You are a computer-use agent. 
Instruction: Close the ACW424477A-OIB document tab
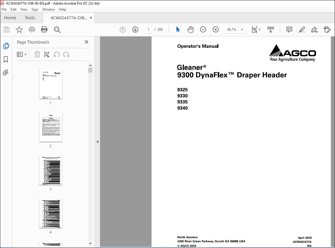[91, 18]
